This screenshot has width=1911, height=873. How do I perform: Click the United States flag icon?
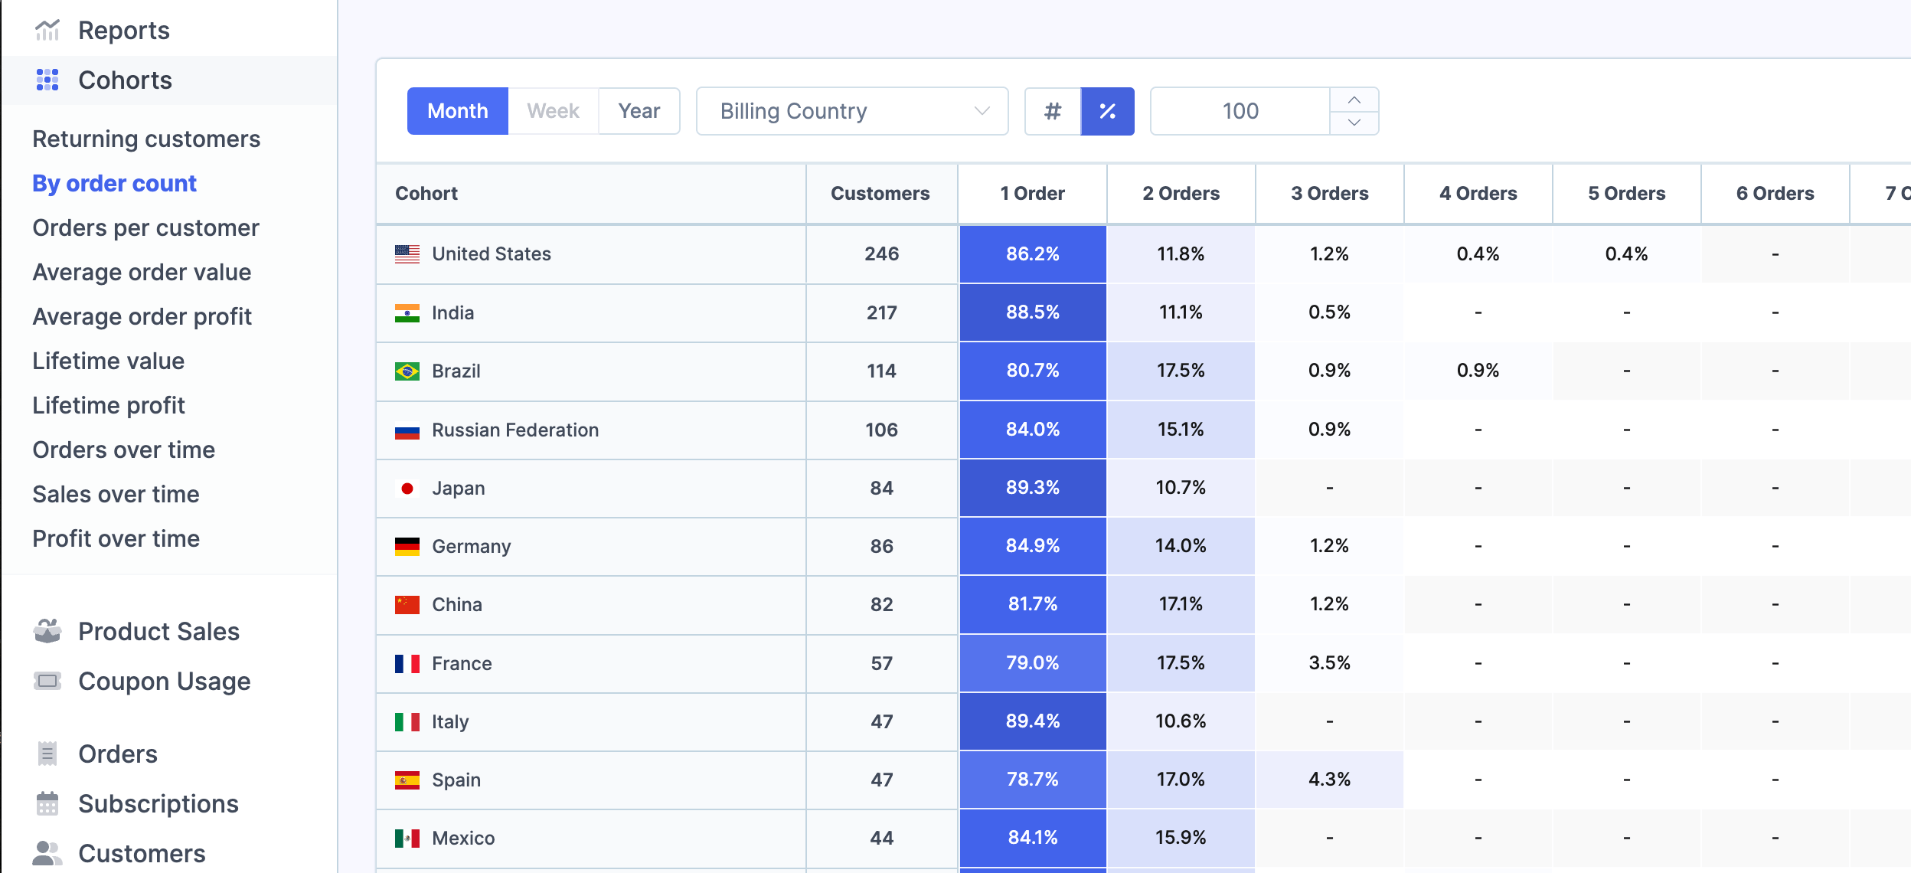tap(407, 253)
